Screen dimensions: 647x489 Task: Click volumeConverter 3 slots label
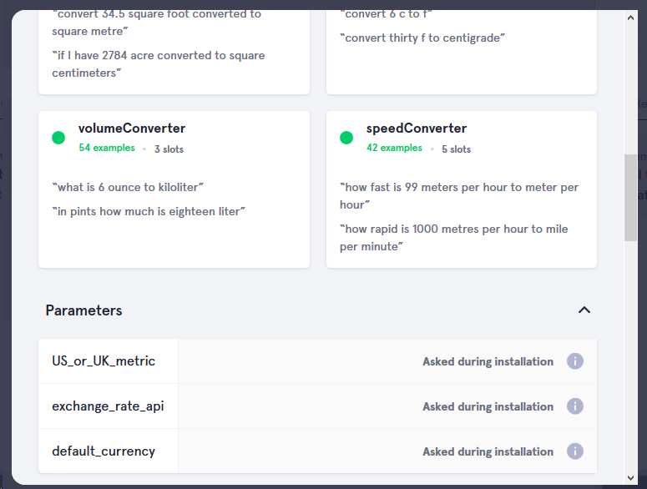coord(169,149)
